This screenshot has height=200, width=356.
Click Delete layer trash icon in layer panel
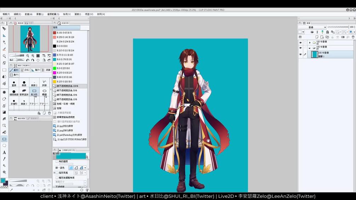click(353, 37)
